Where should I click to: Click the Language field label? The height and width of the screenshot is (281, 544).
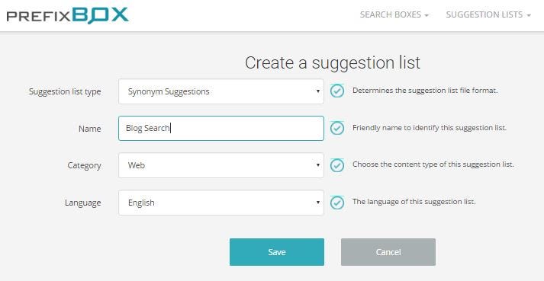(x=83, y=203)
